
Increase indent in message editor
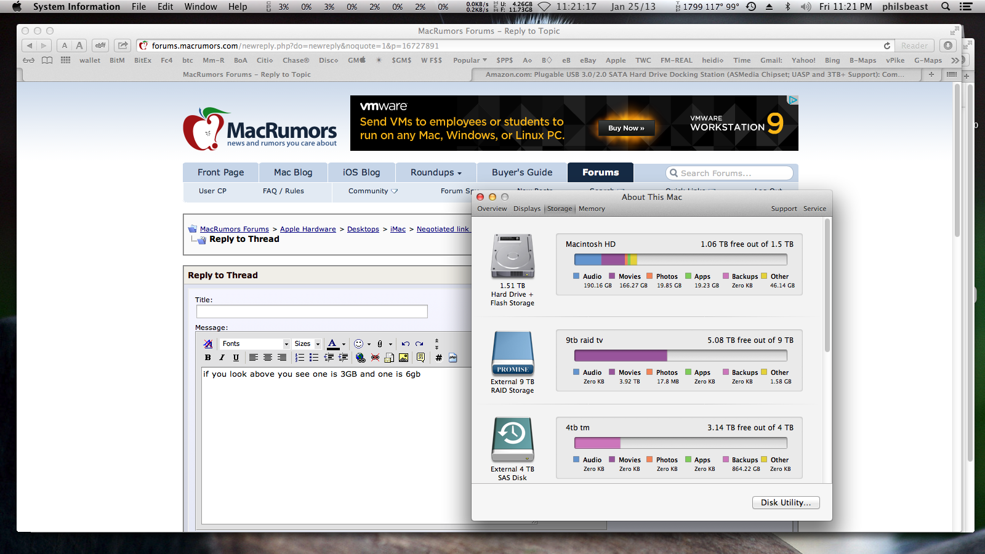[x=343, y=358]
